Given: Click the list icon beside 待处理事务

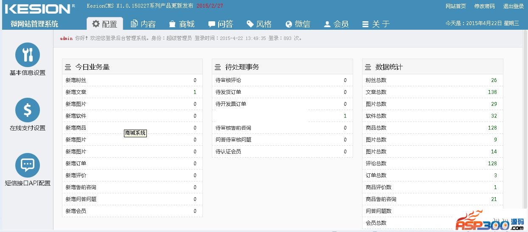Looking at the screenshot, I should [218, 67].
